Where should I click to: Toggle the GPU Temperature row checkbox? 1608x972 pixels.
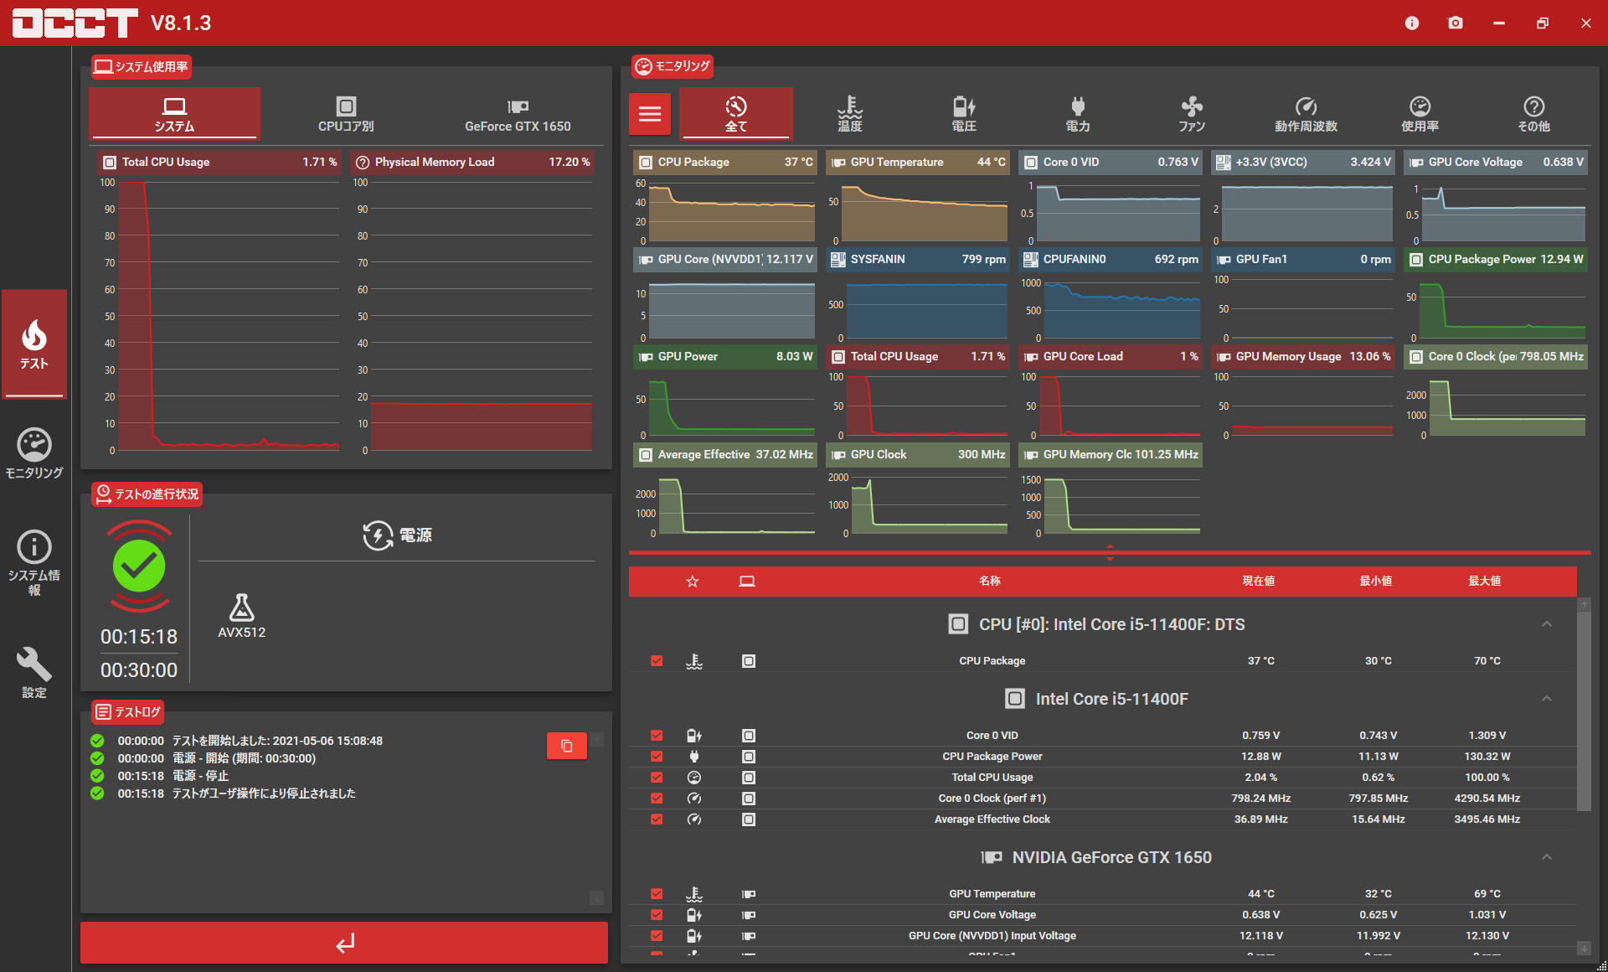point(657,894)
